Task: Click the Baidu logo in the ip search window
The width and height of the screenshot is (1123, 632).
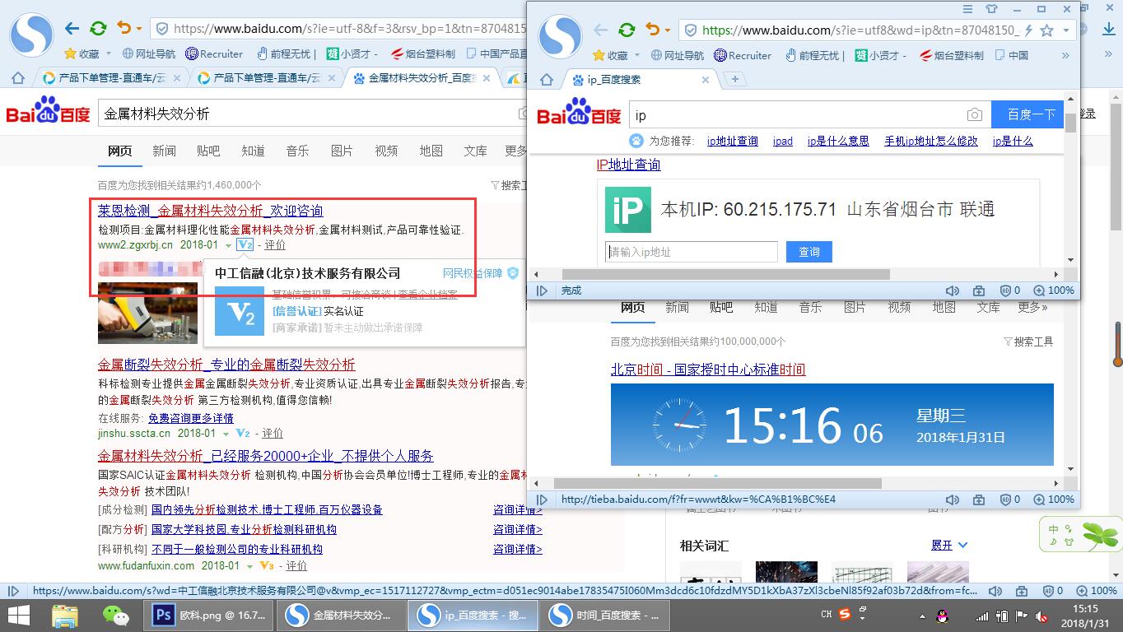Action: 579,112
